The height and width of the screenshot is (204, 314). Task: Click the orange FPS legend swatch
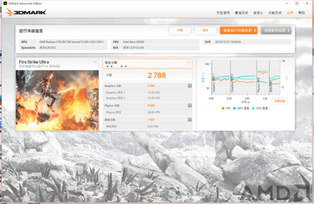pyautogui.click(x=223, y=108)
